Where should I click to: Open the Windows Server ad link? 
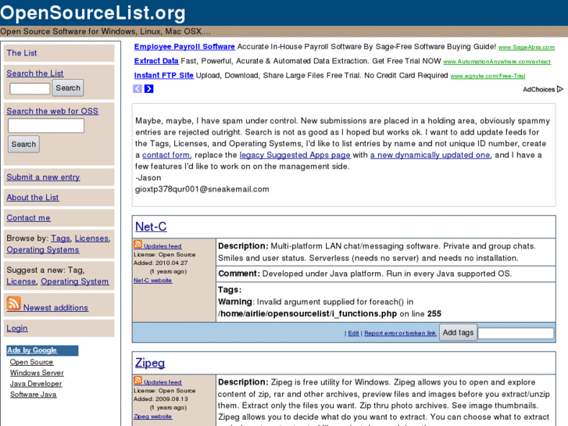37,373
